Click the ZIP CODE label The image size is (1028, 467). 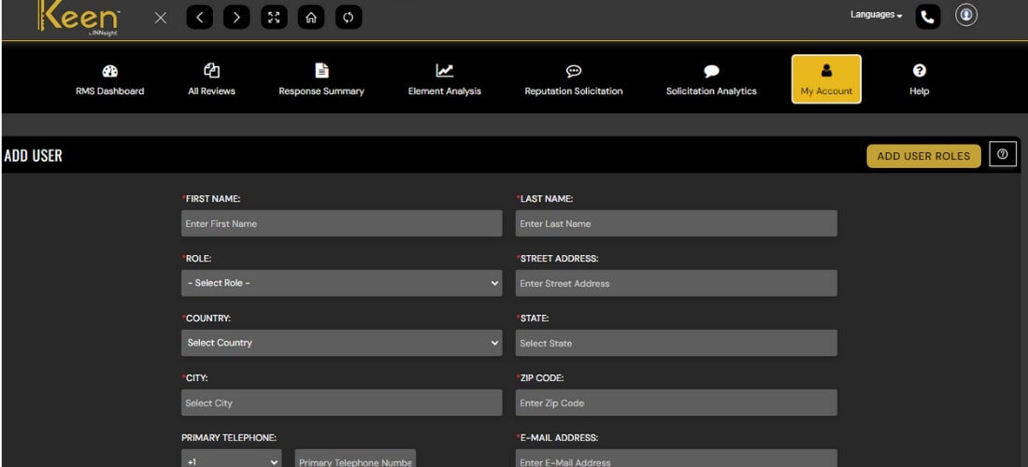pyautogui.click(x=540, y=378)
